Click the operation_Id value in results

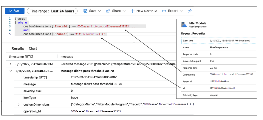[96, 111]
